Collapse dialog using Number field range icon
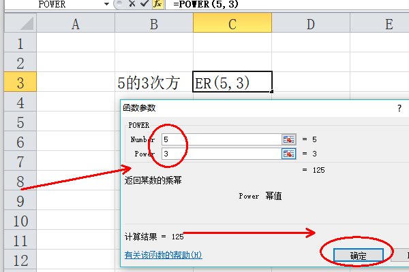The width and height of the screenshot is (409, 272). tap(288, 139)
